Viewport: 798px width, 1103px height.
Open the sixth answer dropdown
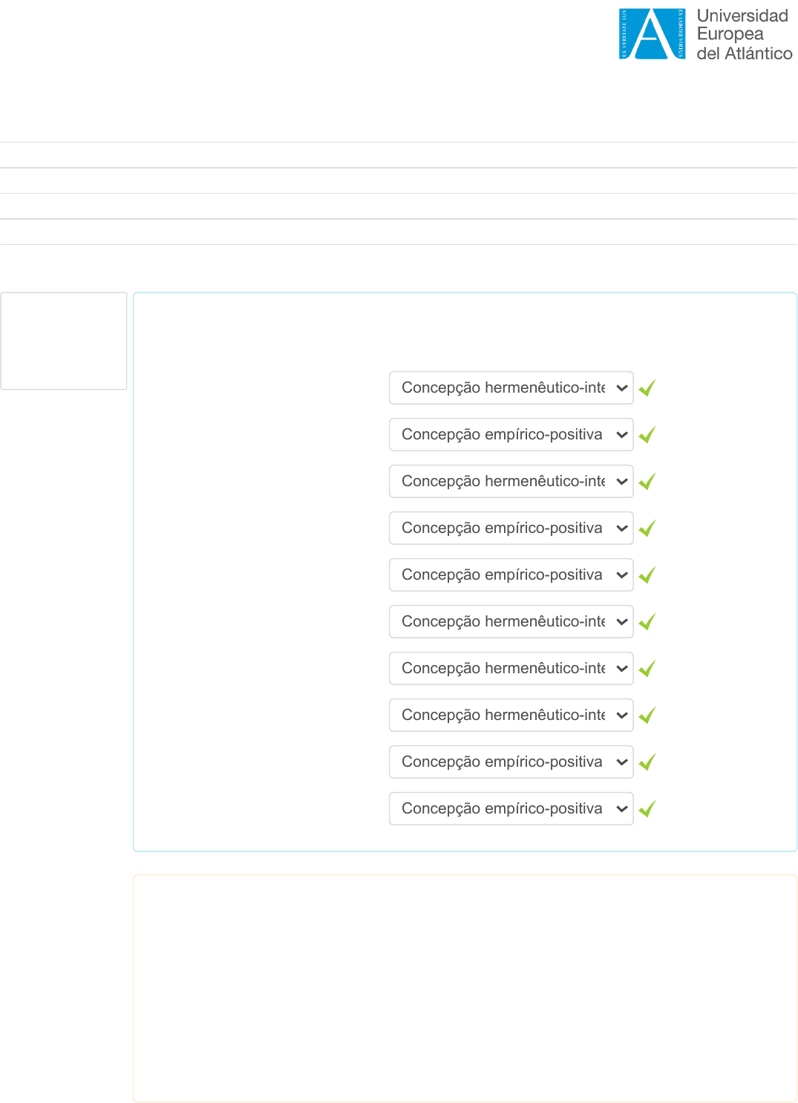tap(511, 622)
